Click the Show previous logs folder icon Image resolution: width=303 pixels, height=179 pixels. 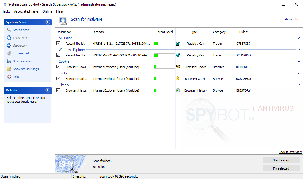click(9, 69)
